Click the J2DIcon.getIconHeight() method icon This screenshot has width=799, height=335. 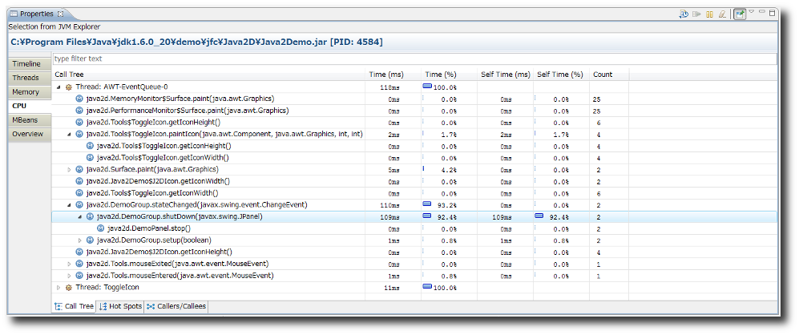point(79,252)
